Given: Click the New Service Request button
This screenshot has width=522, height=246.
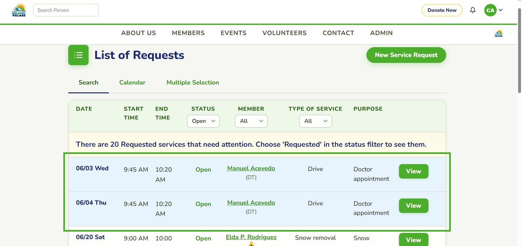Looking at the screenshot, I should pyautogui.click(x=406, y=55).
